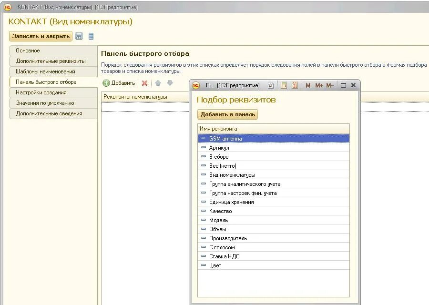Click the dash icon beside Модель
Viewport: 429px width, 305px height.
click(203, 220)
